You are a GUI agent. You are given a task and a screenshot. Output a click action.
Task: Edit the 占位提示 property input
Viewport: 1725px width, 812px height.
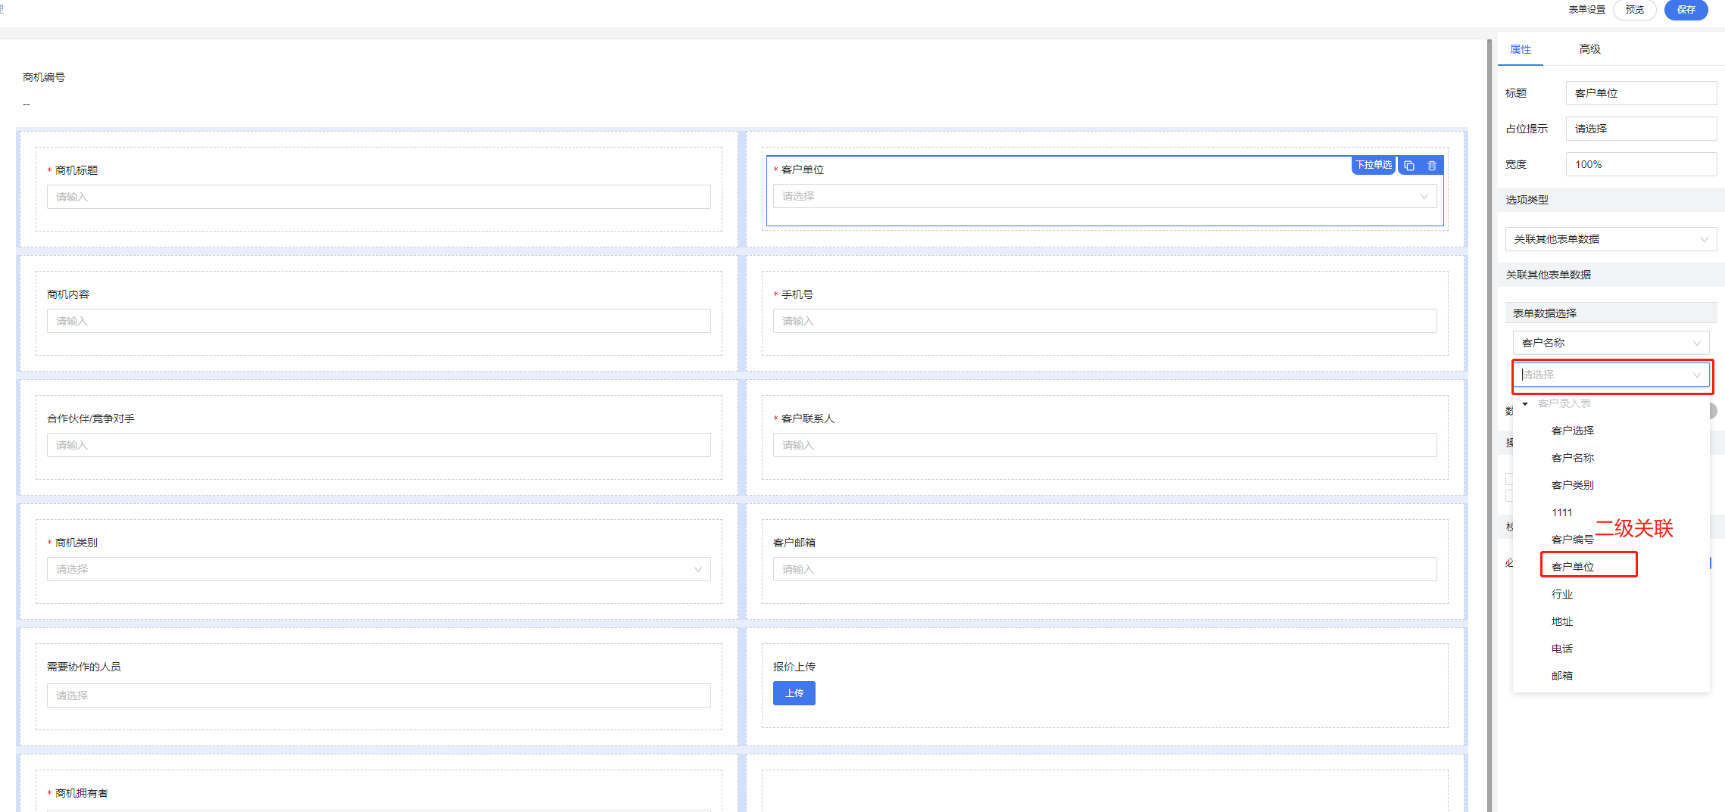click(1641, 129)
